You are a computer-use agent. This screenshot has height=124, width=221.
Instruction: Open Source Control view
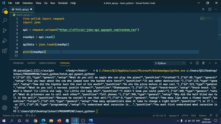(x=4, y=31)
